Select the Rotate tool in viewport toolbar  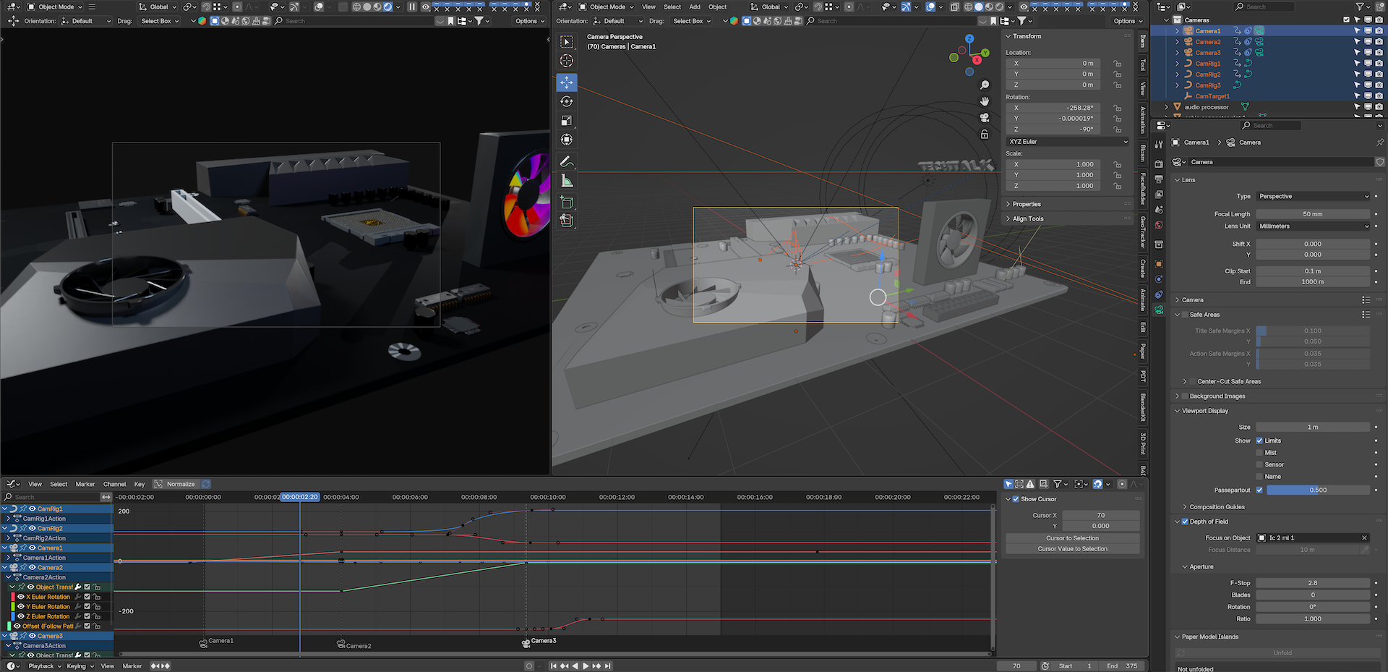click(x=567, y=102)
